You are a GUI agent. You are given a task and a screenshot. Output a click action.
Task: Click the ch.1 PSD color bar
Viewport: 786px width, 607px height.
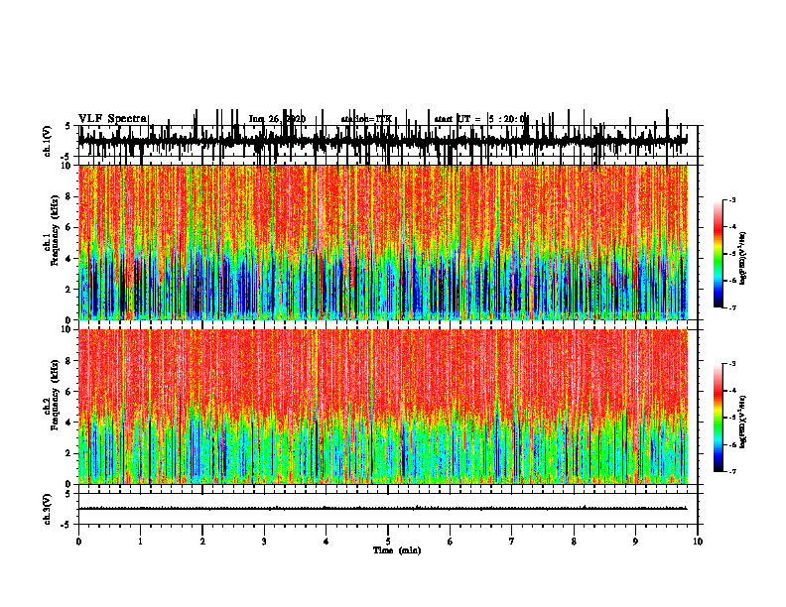click(x=719, y=254)
